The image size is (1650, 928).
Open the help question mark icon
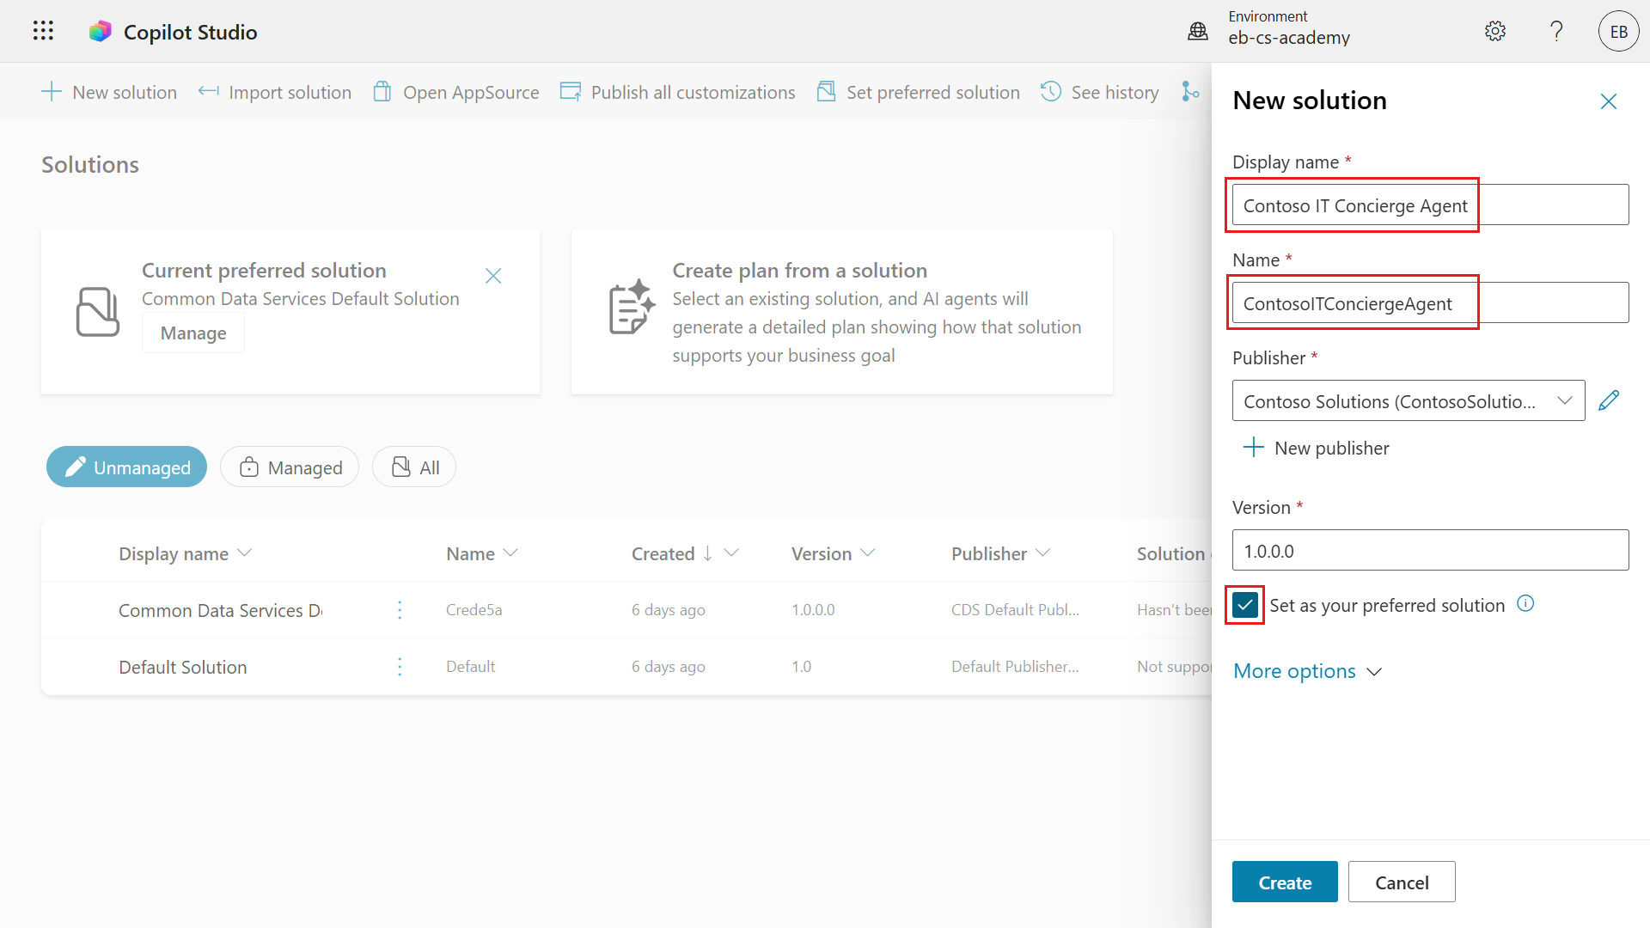click(x=1556, y=32)
